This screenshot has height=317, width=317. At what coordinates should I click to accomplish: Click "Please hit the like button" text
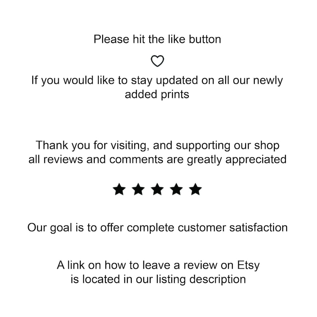tap(157, 39)
